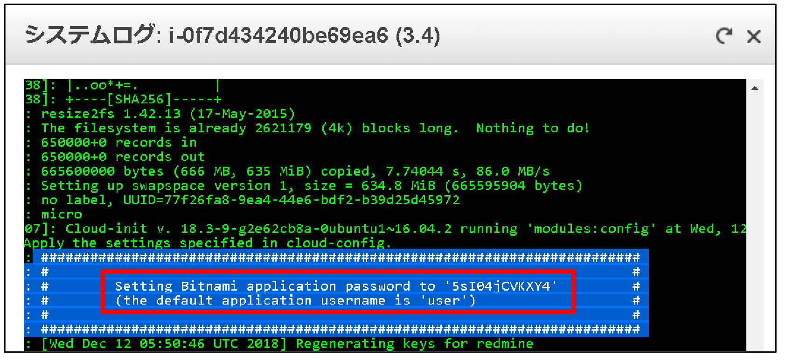Select the close X icon
This screenshot has height=360, width=786.
tap(754, 37)
